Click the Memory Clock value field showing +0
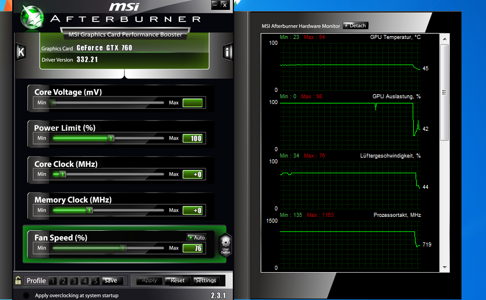 tap(193, 210)
